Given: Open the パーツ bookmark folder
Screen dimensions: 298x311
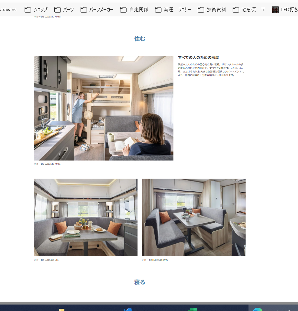Looking at the screenshot, I should point(64,9).
